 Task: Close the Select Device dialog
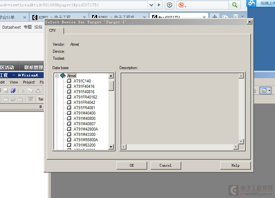click(250, 22)
